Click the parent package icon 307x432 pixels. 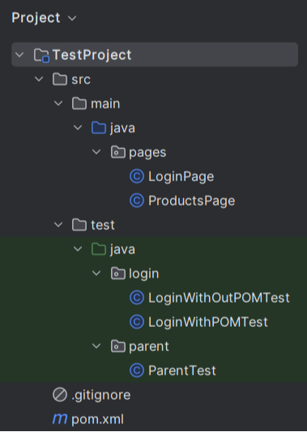tap(118, 346)
